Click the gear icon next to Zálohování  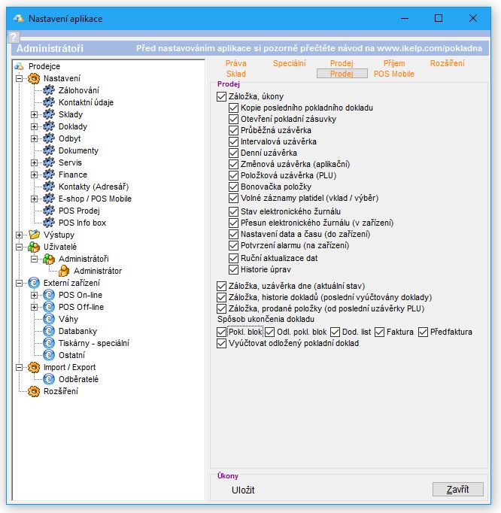(x=49, y=90)
